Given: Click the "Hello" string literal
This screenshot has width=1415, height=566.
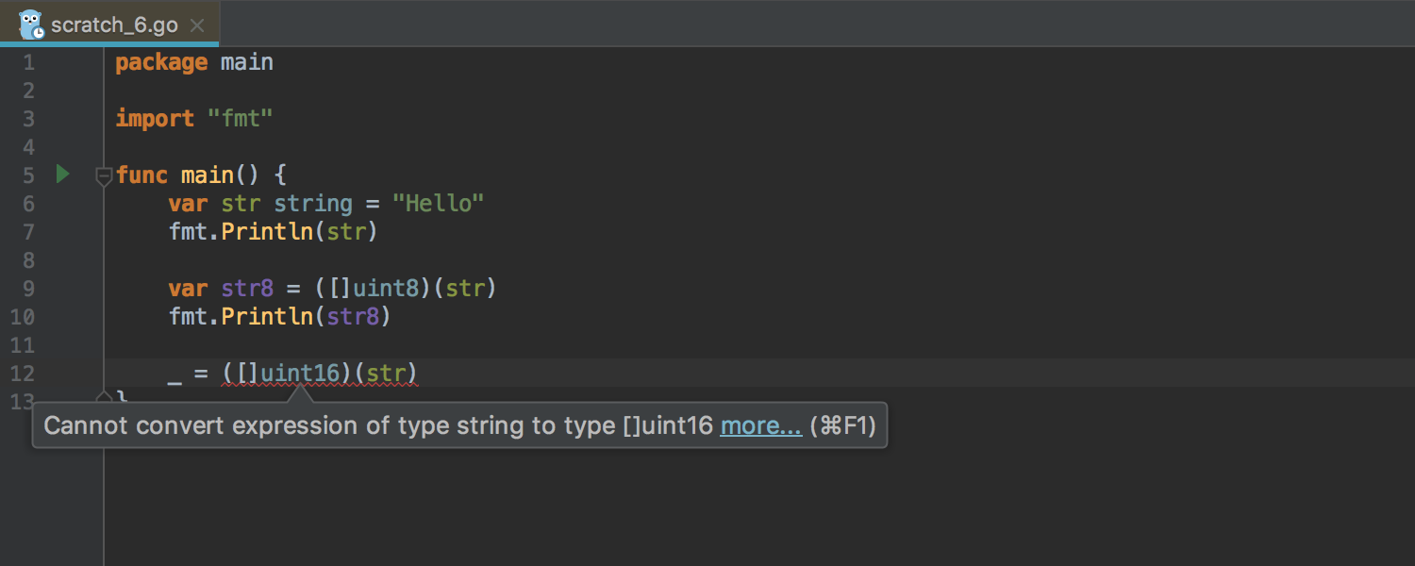Looking at the screenshot, I should pyautogui.click(x=439, y=204).
